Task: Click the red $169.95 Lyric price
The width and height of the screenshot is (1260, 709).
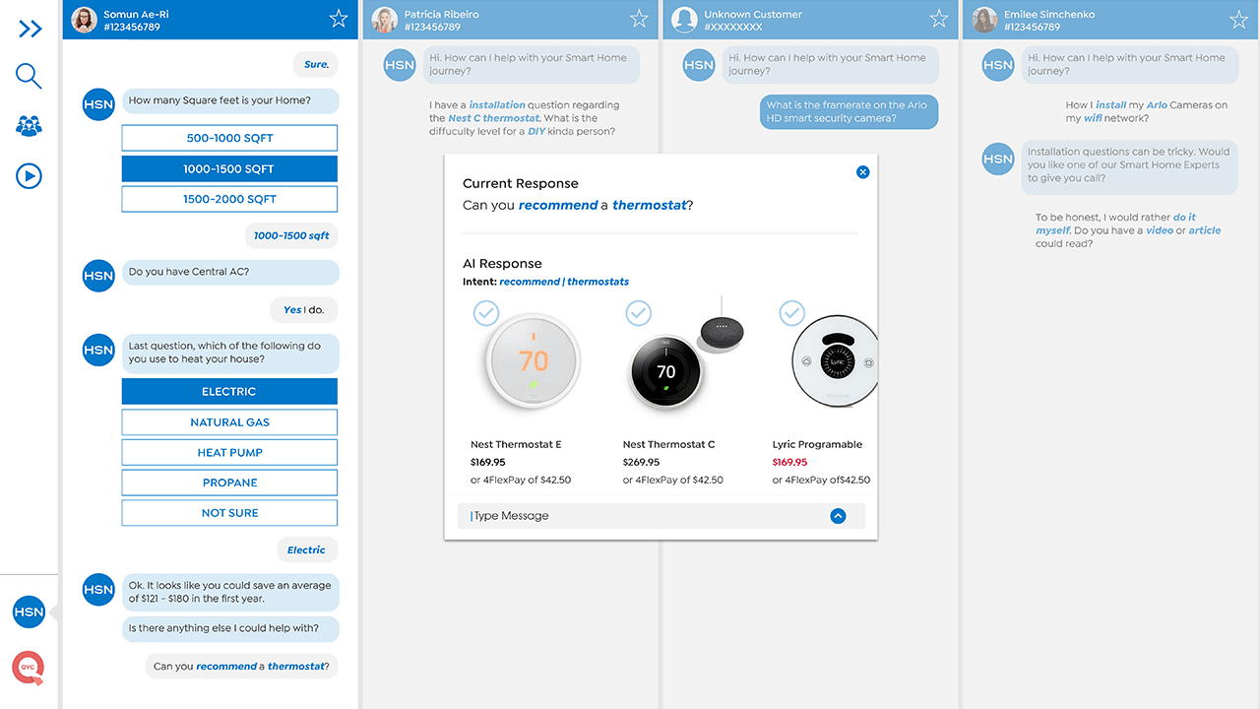Action: [789, 462]
